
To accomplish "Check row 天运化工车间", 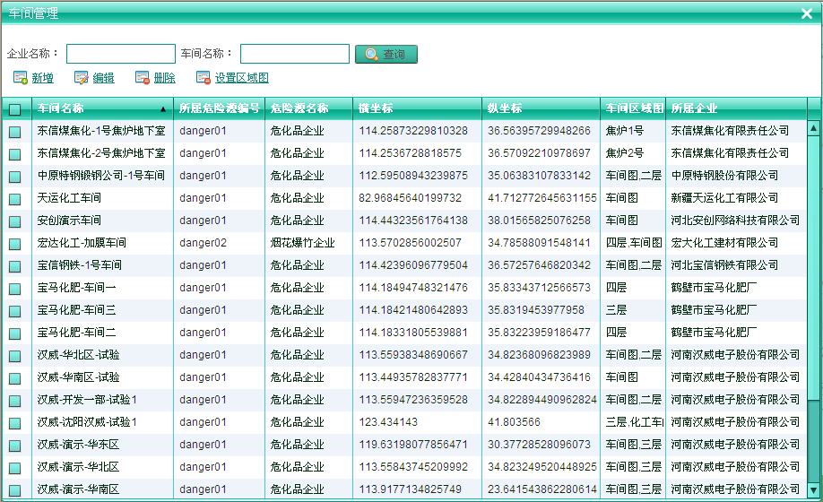I will point(14,199).
